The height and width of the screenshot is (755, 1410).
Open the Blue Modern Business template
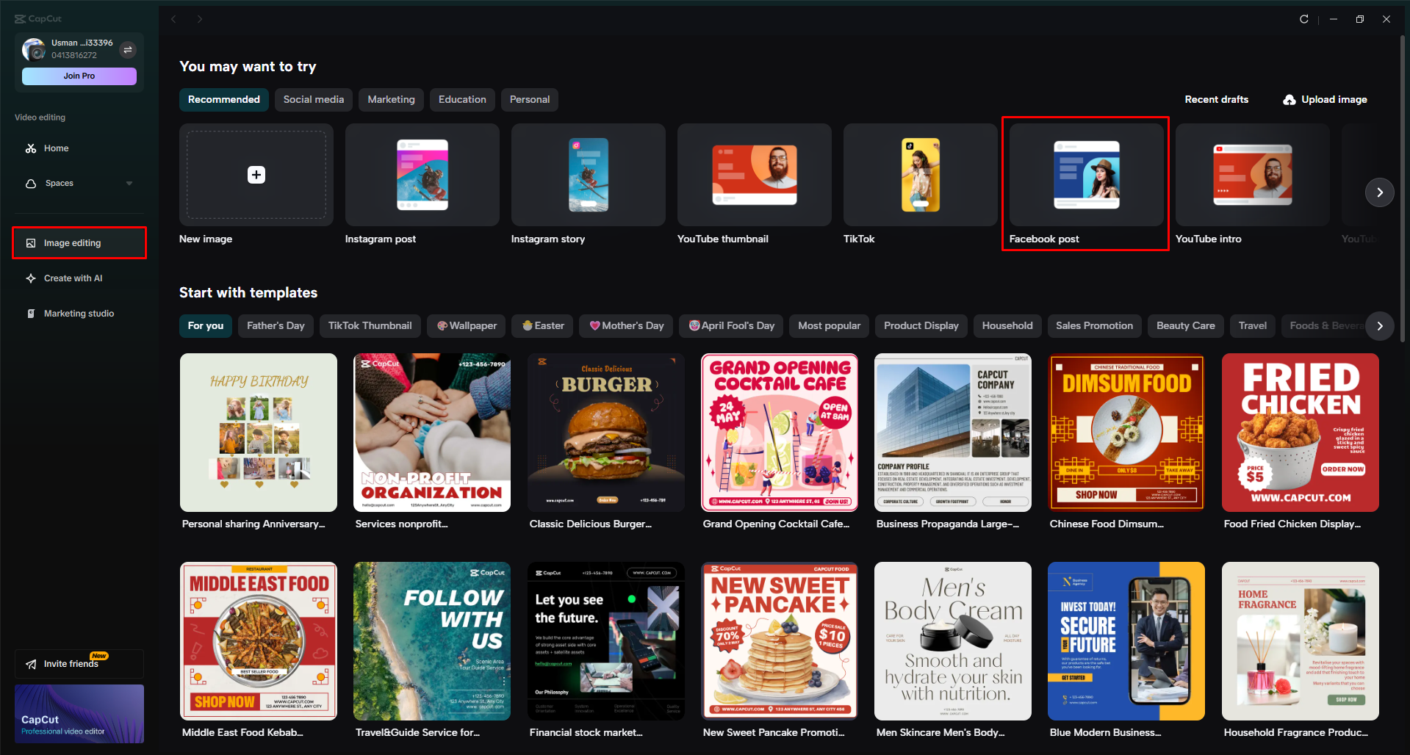coord(1126,641)
